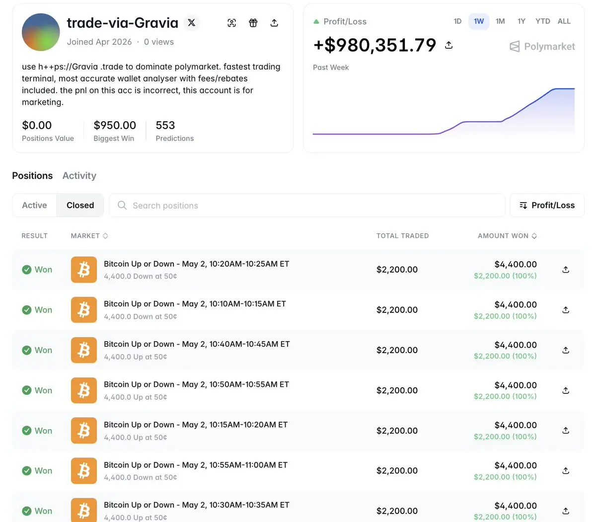Click the scan/QR profile icon
The width and height of the screenshot is (596, 522).
[232, 23]
